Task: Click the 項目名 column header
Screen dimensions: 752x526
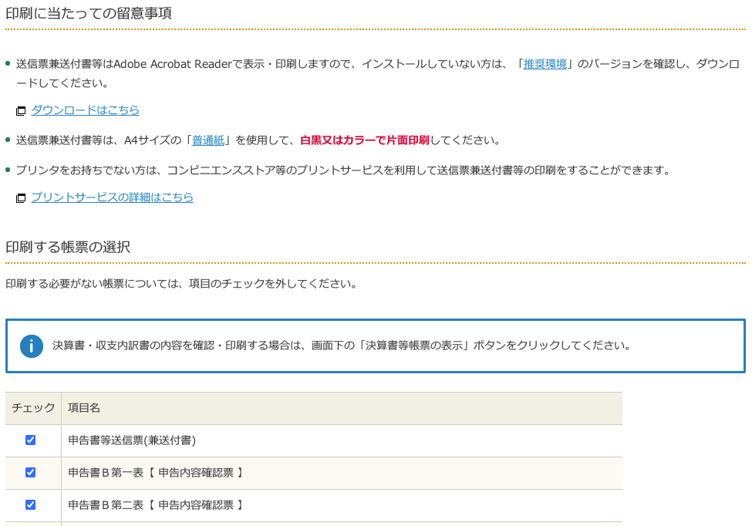Action: coord(84,408)
